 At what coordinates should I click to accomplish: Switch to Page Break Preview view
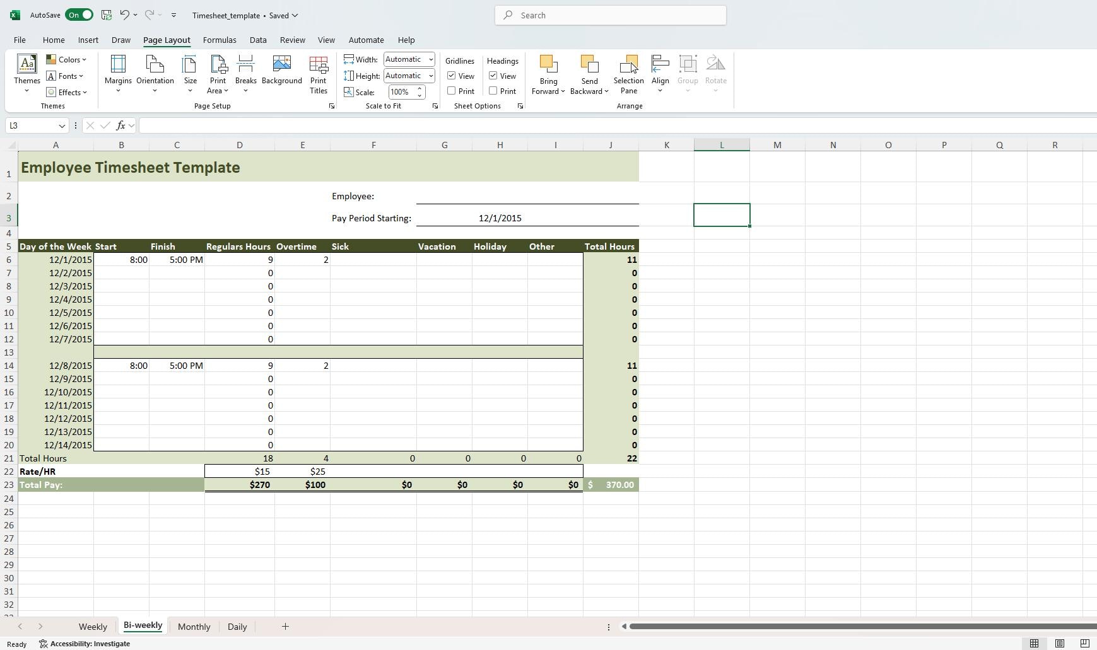tap(1085, 644)
